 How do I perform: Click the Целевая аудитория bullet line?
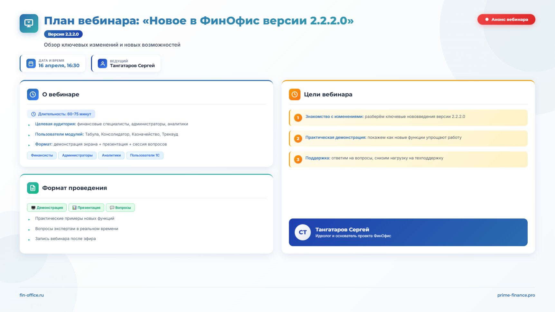pyautogui.click(x=111, y=124)
